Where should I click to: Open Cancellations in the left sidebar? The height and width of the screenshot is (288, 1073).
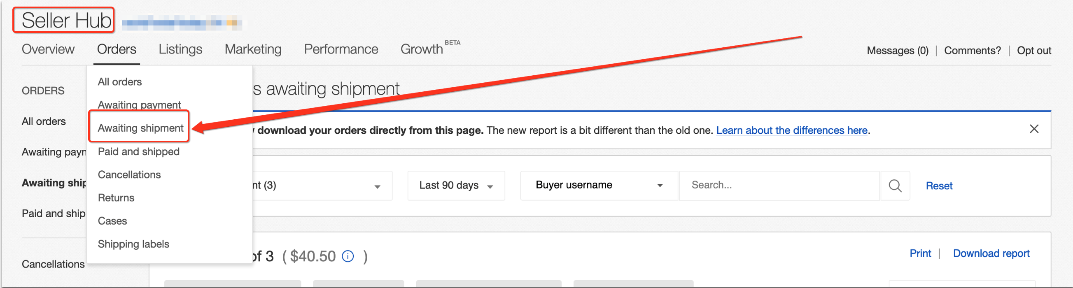pyautogui.click(x=53, y=264)
